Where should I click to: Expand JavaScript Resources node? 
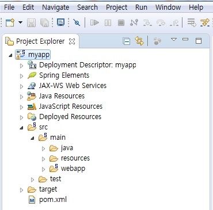point(21,107)
